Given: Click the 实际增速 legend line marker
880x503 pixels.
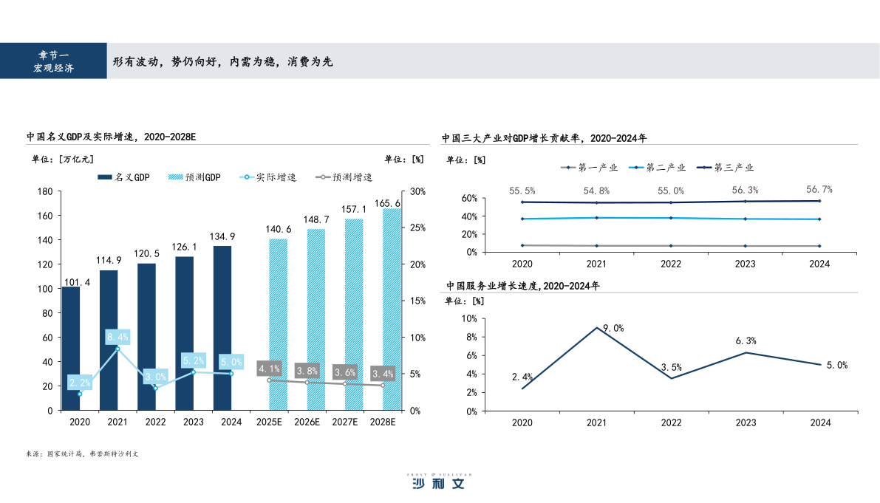Looking at the screenshot, I should pyautogui.click(x=247, y=177).
